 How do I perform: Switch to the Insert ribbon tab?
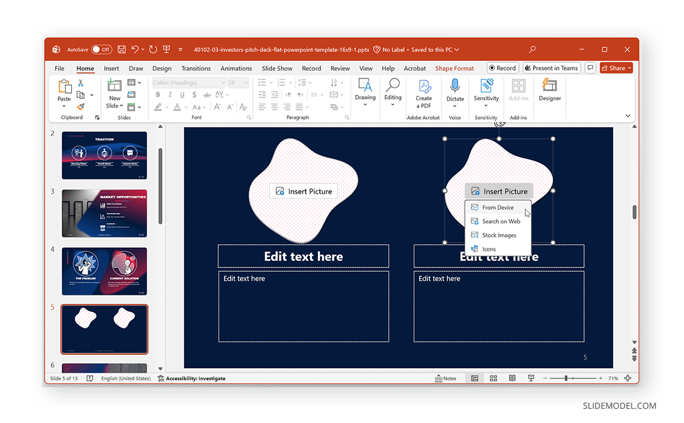click(x=111, y=68)
